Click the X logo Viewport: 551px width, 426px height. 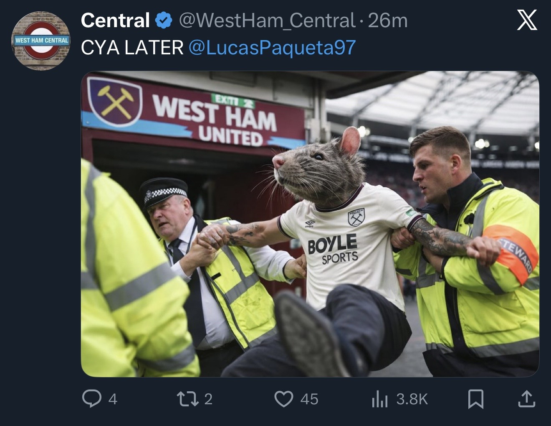pos(527,20)
